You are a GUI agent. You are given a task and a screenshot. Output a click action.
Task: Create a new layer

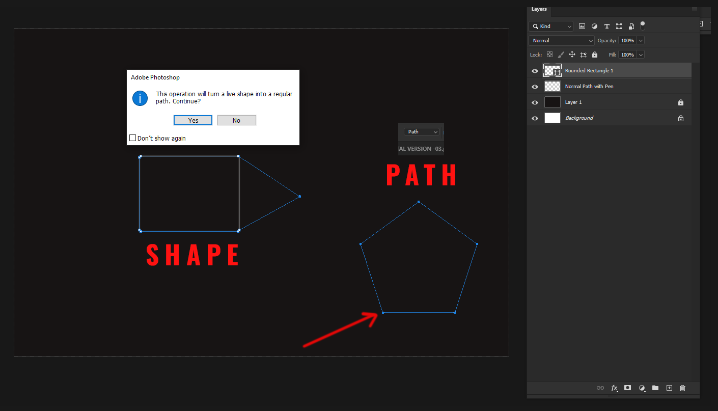(669, 388)
